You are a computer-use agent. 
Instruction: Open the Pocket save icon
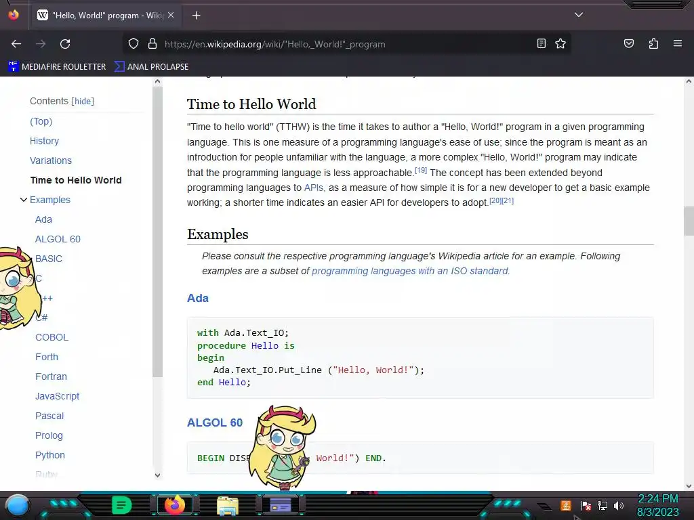[628, 43]
